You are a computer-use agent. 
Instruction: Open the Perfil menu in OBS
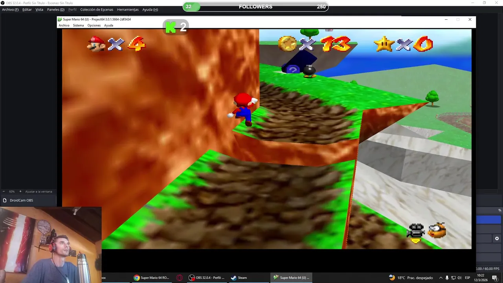(x=72, y=9)
